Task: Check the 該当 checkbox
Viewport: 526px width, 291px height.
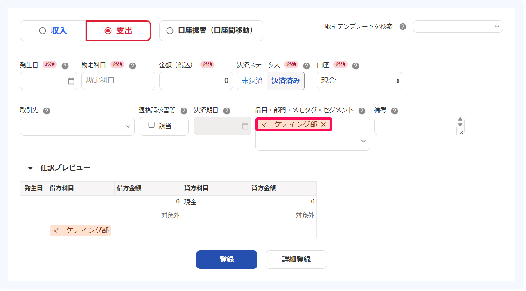Action: coord(151,125)
